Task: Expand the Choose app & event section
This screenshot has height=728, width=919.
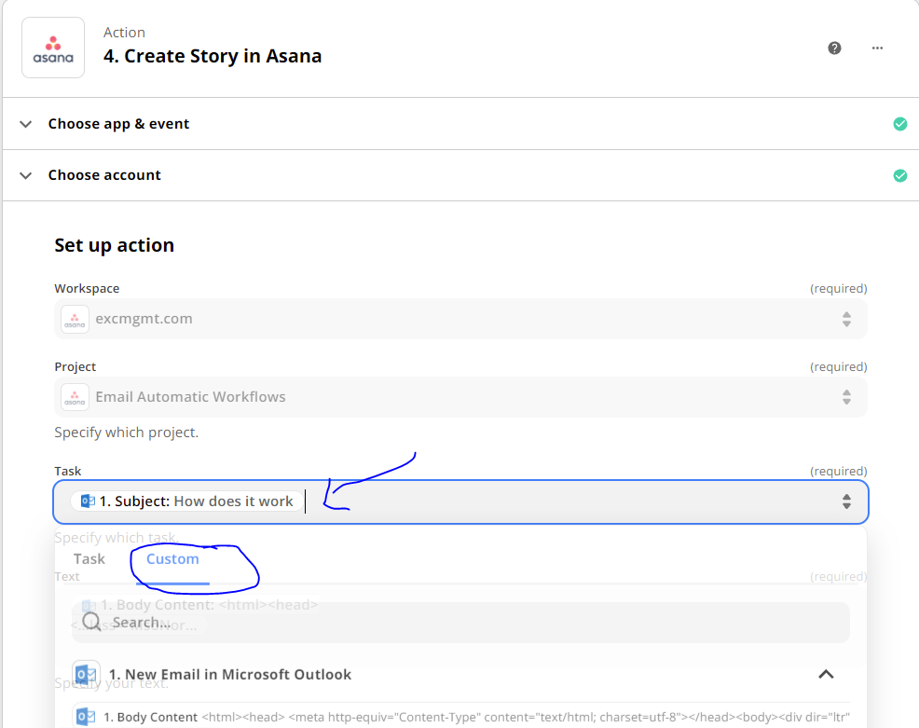Action: pyautogui.click(x=25, y=124)
